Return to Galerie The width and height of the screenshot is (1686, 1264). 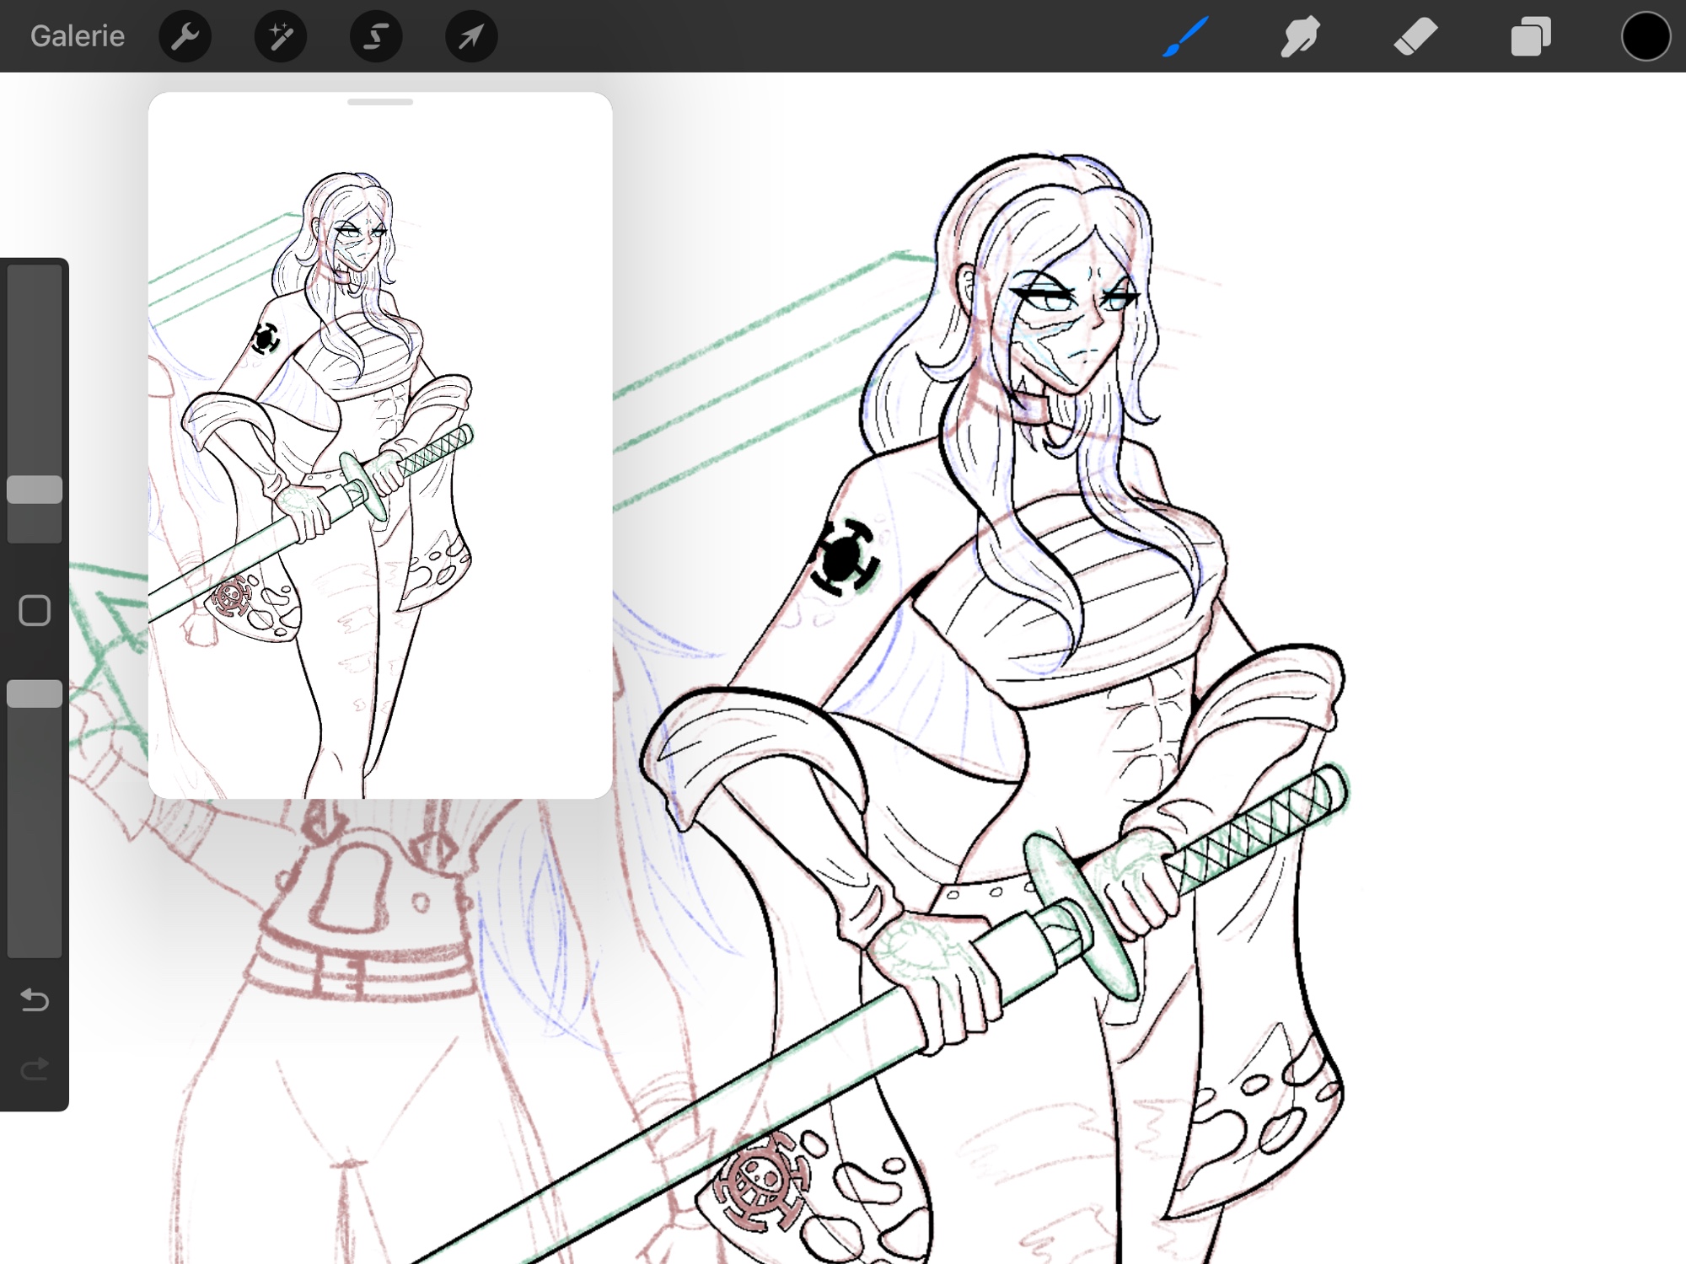[78, 36]
